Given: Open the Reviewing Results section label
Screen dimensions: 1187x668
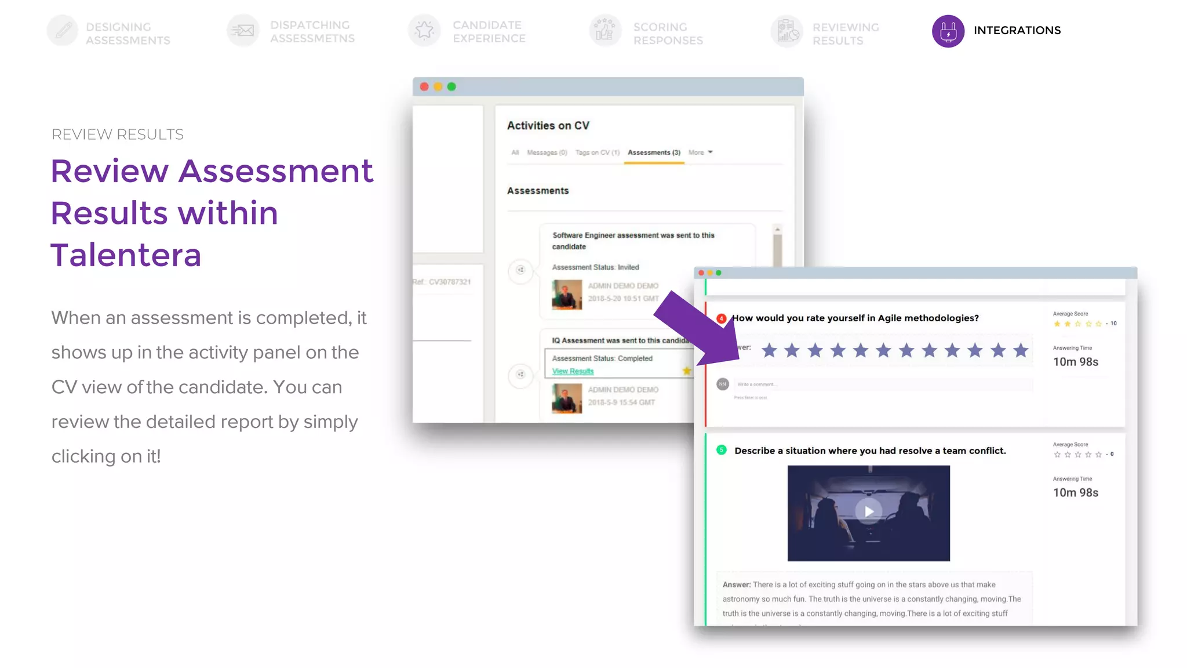Looking at the screenshot, I should [x=846, y=34].
